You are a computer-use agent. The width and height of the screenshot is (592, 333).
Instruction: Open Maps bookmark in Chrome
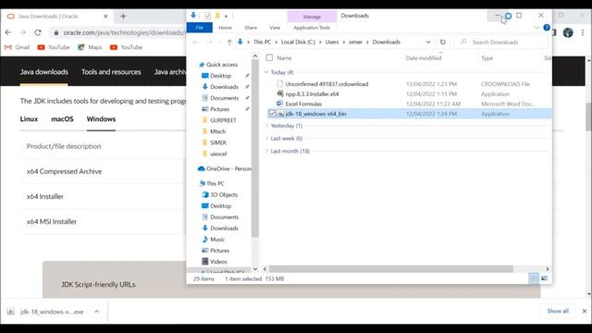tap(90, 47)
